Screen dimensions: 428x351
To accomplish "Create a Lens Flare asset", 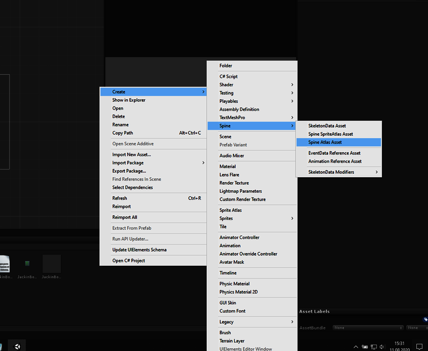I will 252,175.
